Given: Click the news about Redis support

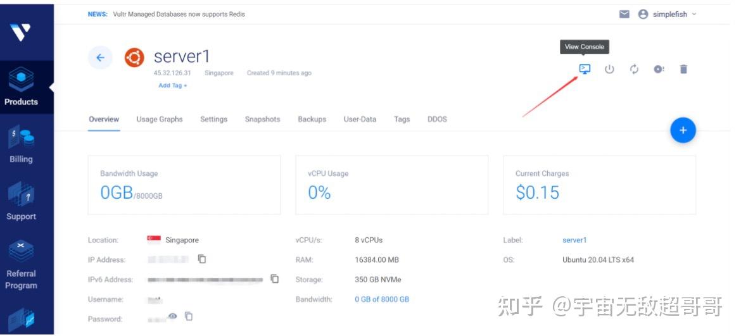Looking at the screenshot, I should 179,14.
